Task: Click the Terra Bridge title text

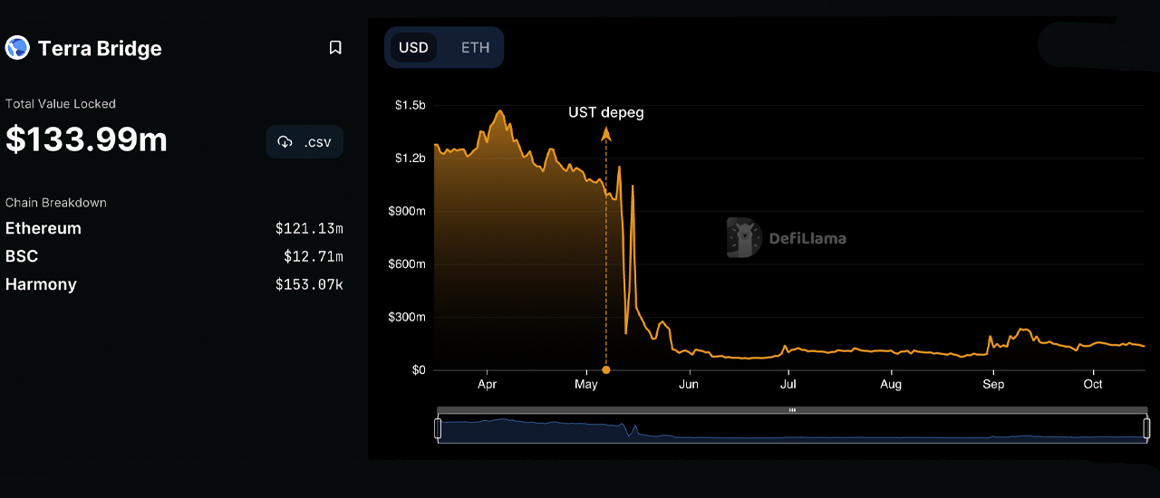Action: tap(100, 49)
